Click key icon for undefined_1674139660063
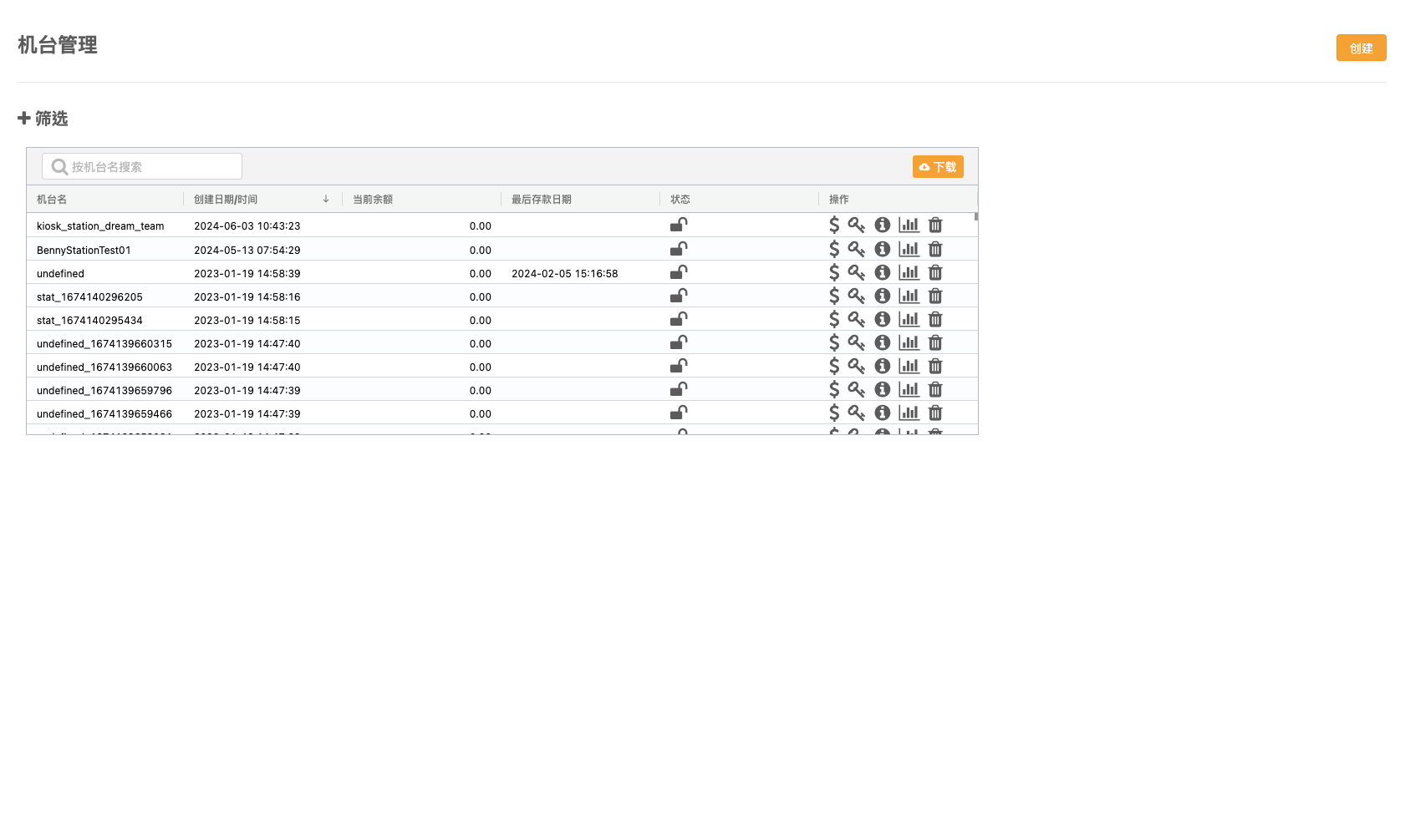The width and height of the screenshot is (1405, 836). tap(856, 366)
